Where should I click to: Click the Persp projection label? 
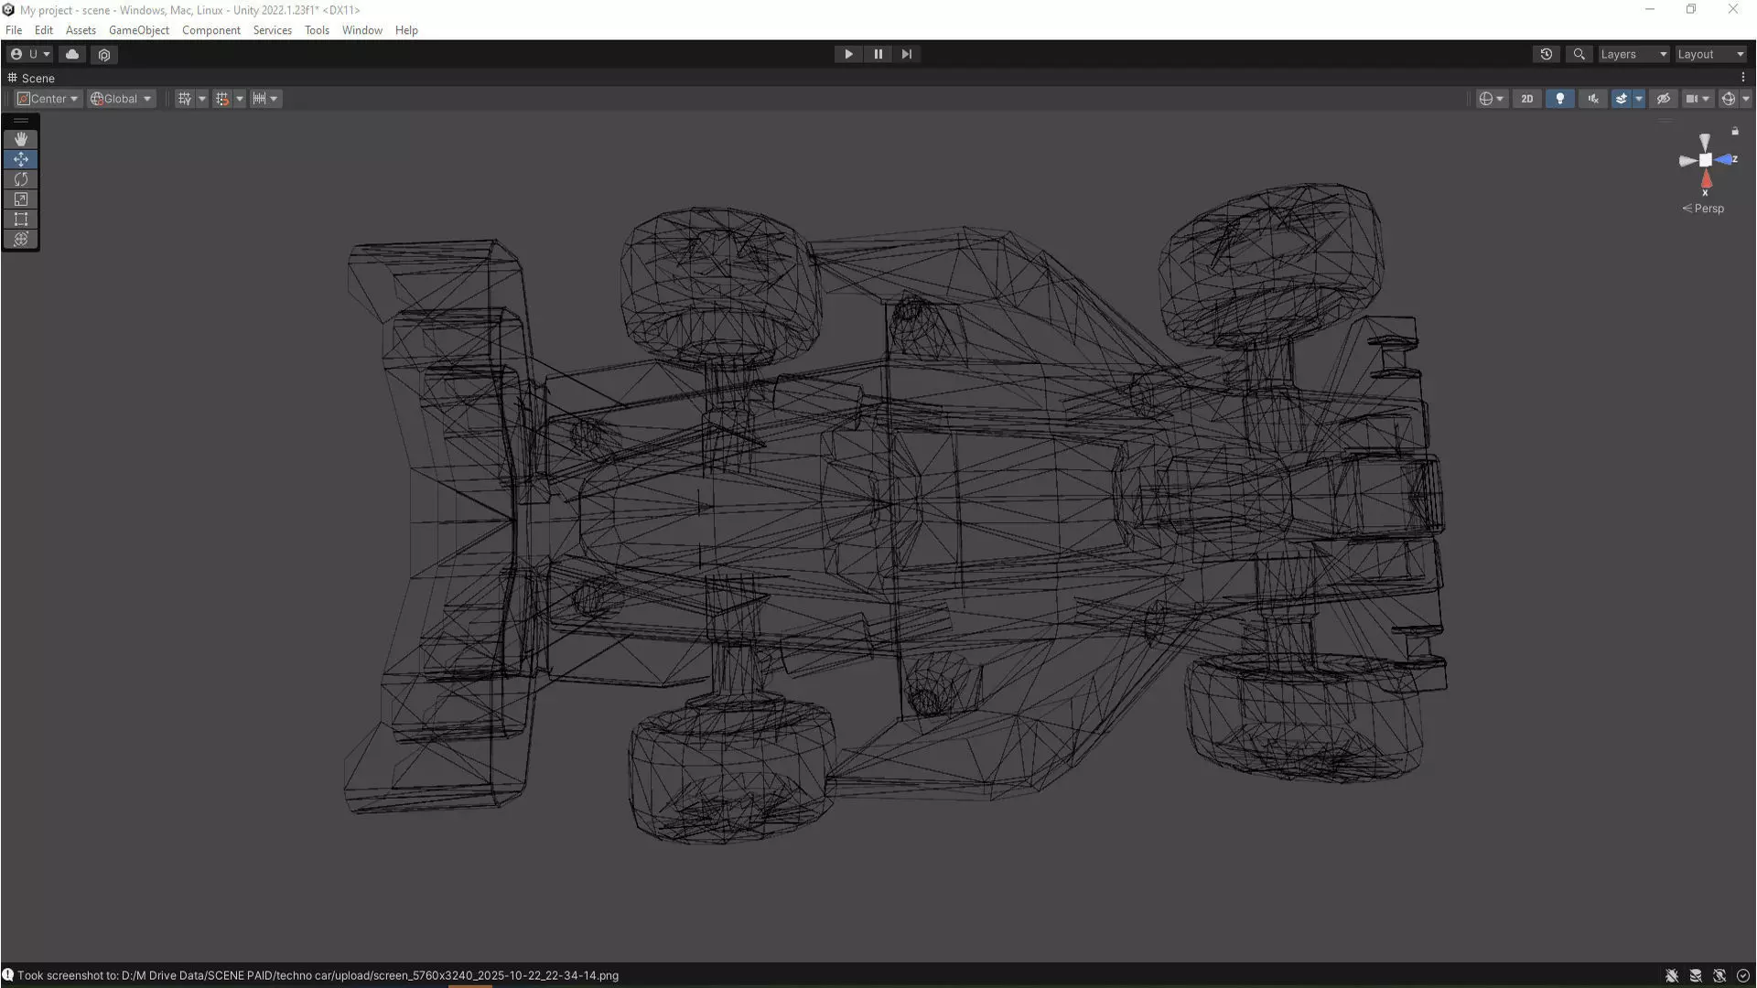pos(1708,209)
